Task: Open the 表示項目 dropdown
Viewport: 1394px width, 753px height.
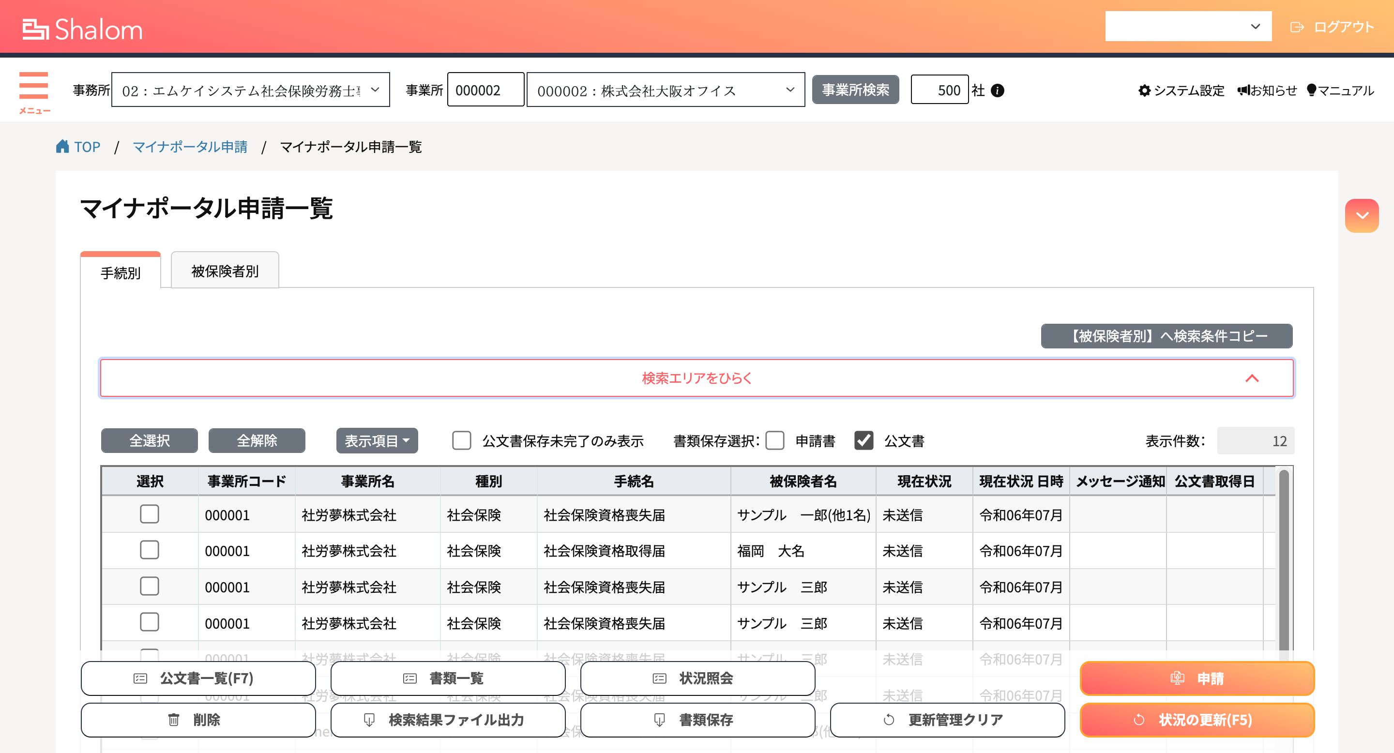Action: tap(377, 441)
